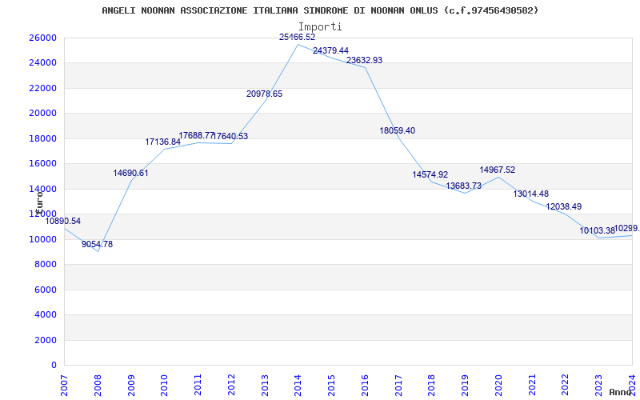Select the 2007 x-axis label
640x400 pixels.
point(65,386)
